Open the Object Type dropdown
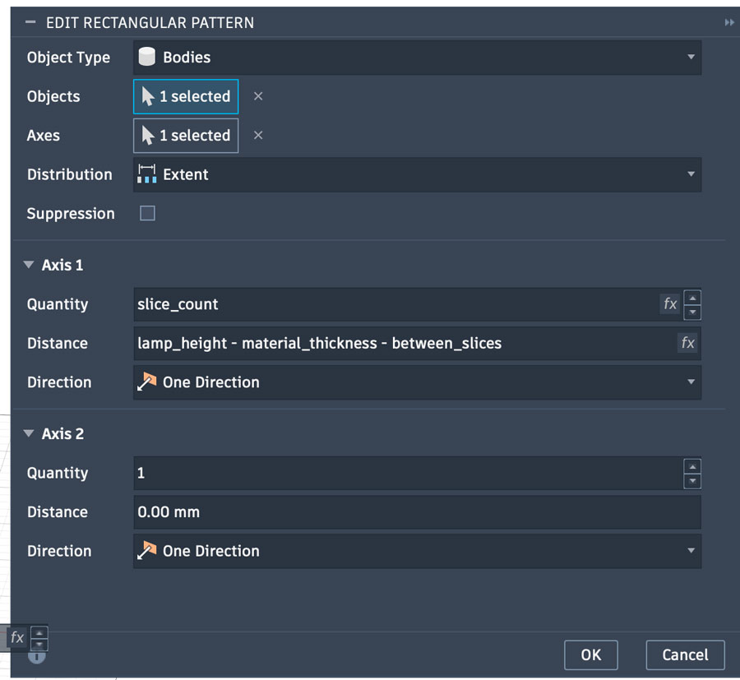Image resolution: width=740 pixels, height=680 pixels. tap(417, 58)
